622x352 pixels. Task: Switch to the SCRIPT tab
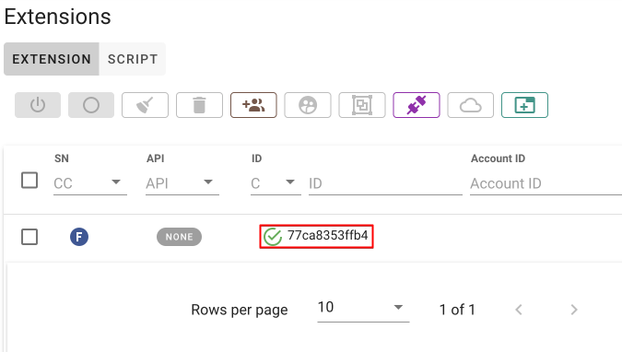pyautogui.click(x=133, y=59)
